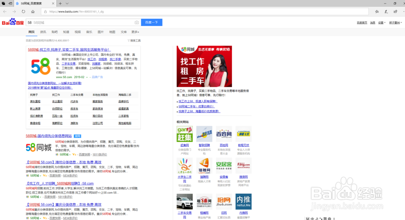Show the tab preview dropdown chevron
Screen dimensions: 405x220
(x=67, y=4)
